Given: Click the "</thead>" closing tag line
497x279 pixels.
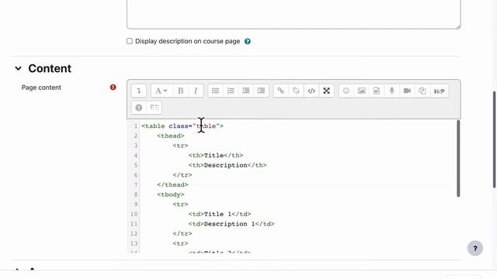Looking at the screenshot, I should [172, 184].
